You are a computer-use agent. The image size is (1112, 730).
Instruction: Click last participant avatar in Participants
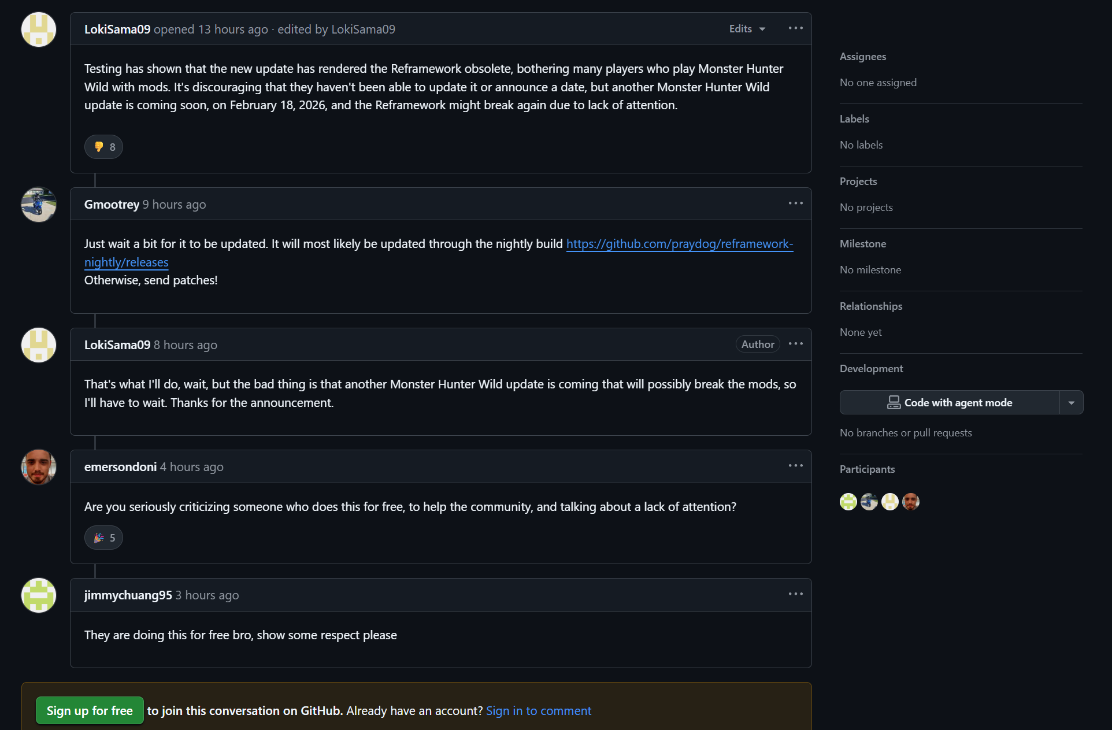[x=910, y=502]
